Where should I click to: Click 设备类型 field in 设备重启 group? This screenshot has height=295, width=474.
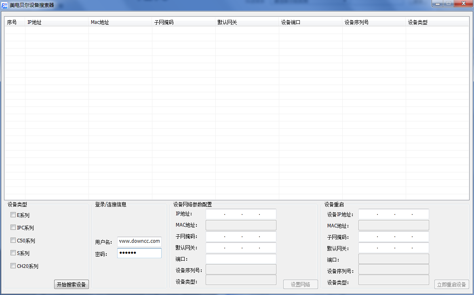pyautogui.click(x=394, y=280)
